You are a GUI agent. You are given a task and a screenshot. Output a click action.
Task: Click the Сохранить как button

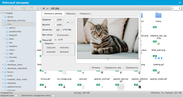[113, 68]
